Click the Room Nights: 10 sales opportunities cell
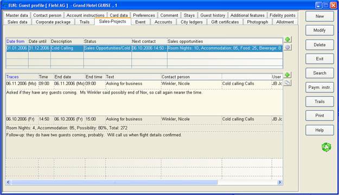The image size is (339, 195). coord(225,48)
